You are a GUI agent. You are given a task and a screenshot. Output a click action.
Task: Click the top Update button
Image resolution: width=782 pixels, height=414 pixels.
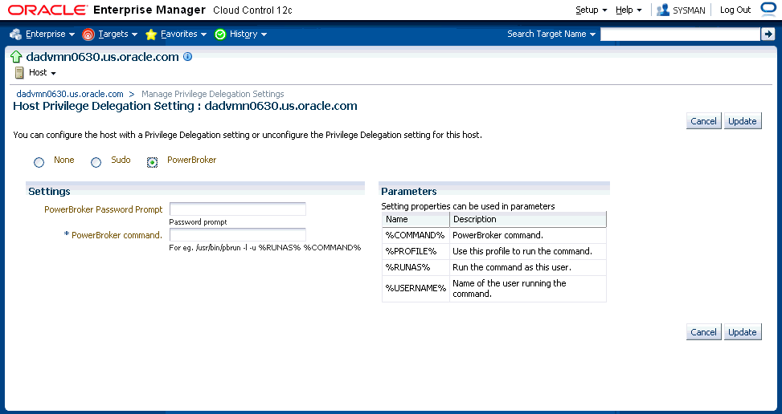point(742,121)
